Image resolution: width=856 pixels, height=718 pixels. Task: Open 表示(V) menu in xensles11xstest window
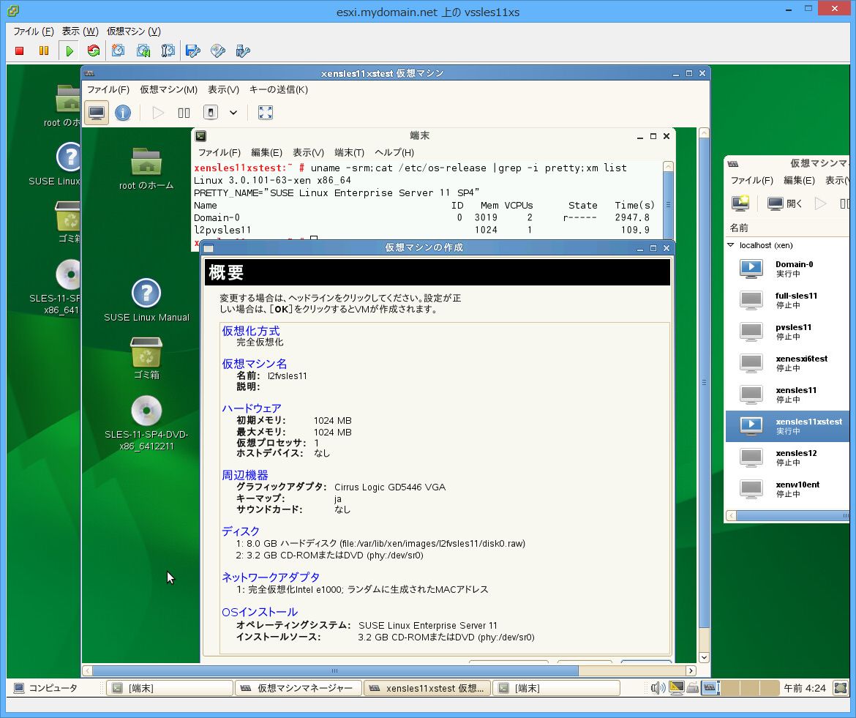pos(223,89)
